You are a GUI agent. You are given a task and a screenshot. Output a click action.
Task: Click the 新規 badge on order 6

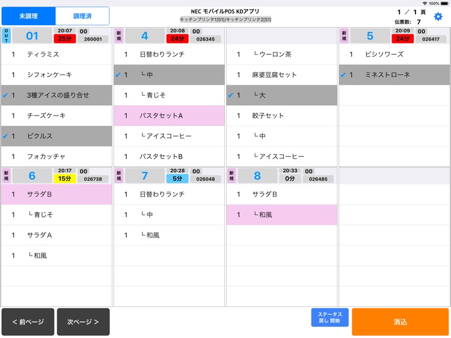(x=6, y=176)
